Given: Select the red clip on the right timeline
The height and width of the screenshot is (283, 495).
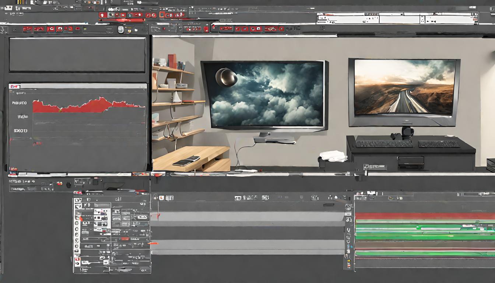Looking at the screenshot, I should click(424, 216).
